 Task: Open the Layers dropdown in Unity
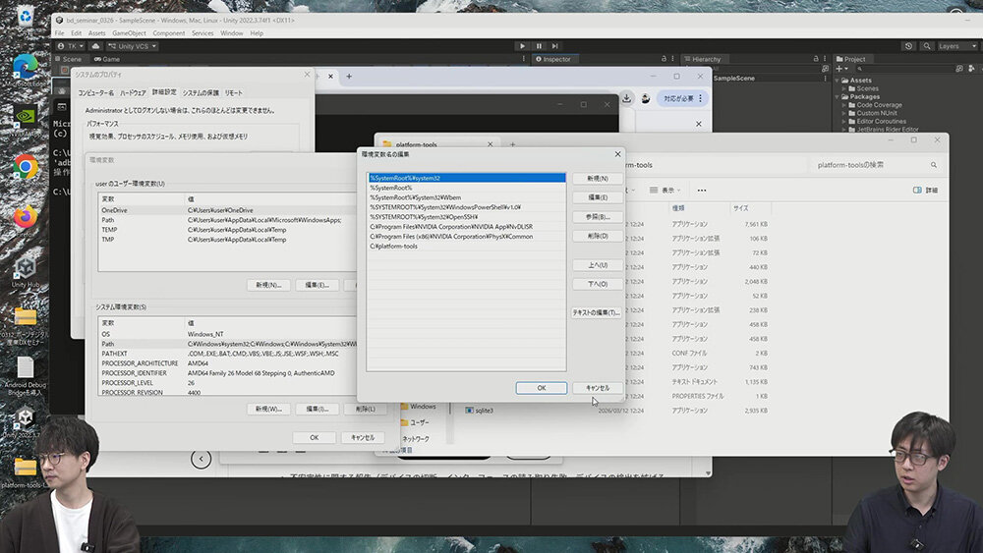click(954, 46)
